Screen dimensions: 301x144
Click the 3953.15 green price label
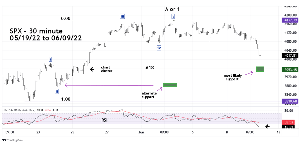[290, 70]
